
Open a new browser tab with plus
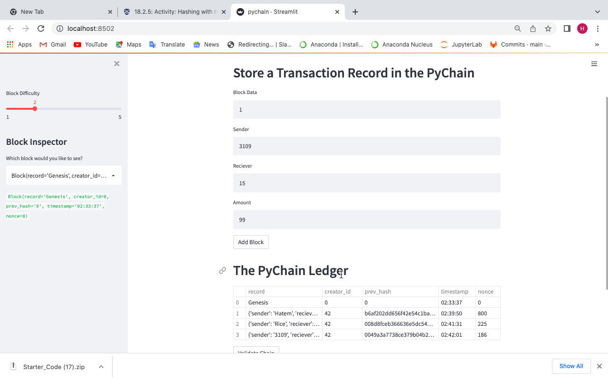(x=355, y=12)
